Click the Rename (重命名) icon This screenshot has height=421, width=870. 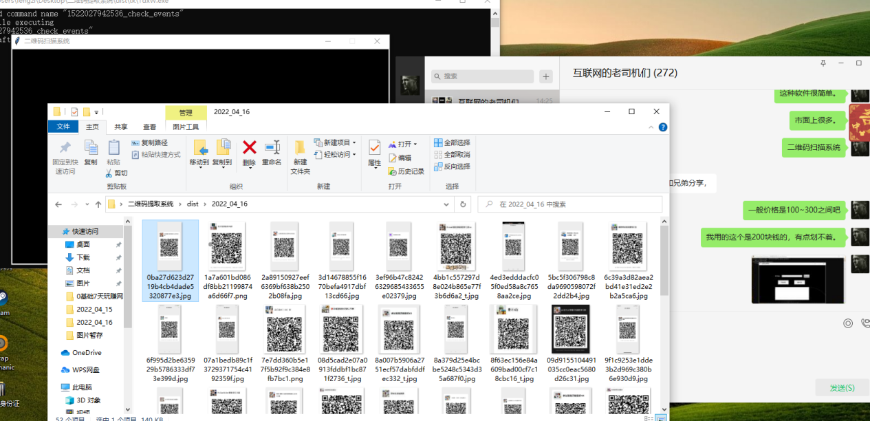(272, 147)
